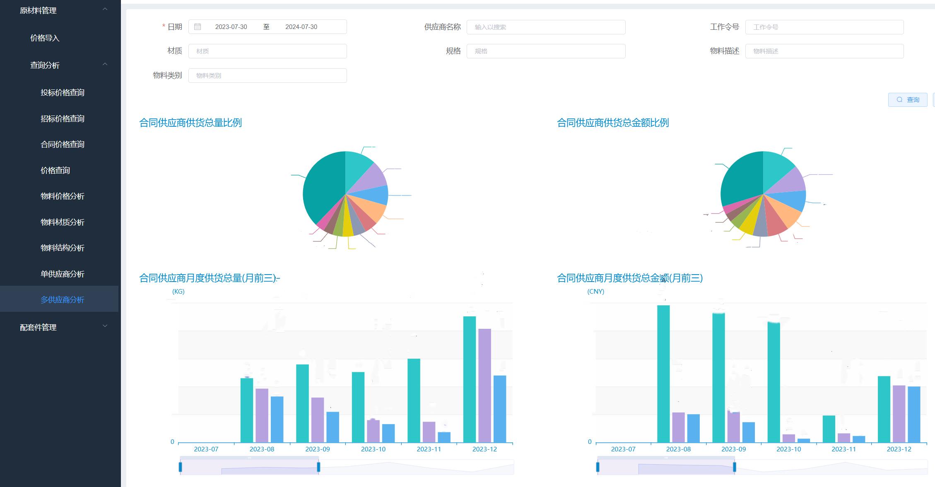Screen dimensions: 935x487
Task: Open the 价格导入 menu item
Action: (x=45, y=38)
